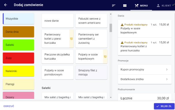The image size is (175, 110).
Task: Add Smażony filet z mintaja dish
Action: (92, 73)
